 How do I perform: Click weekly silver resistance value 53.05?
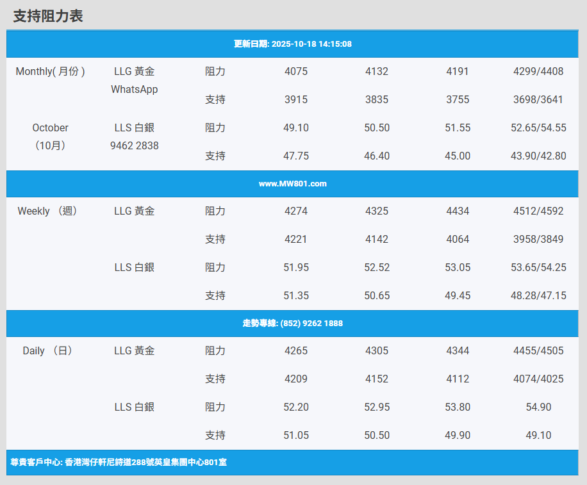coord(458,267)
